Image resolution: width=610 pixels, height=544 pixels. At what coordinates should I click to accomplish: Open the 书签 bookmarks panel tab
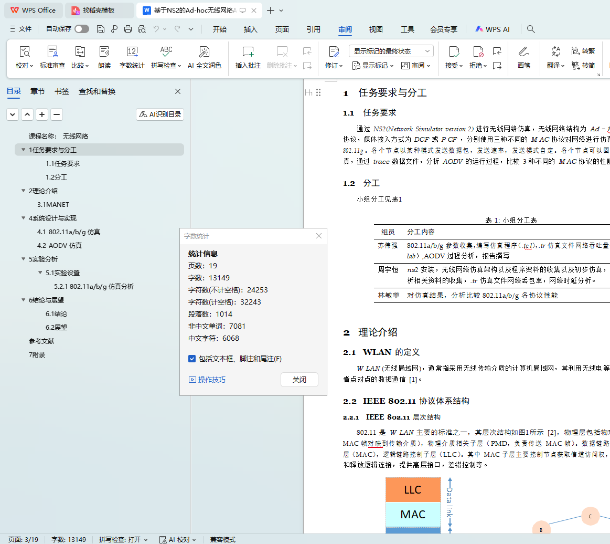pos(62,91)
